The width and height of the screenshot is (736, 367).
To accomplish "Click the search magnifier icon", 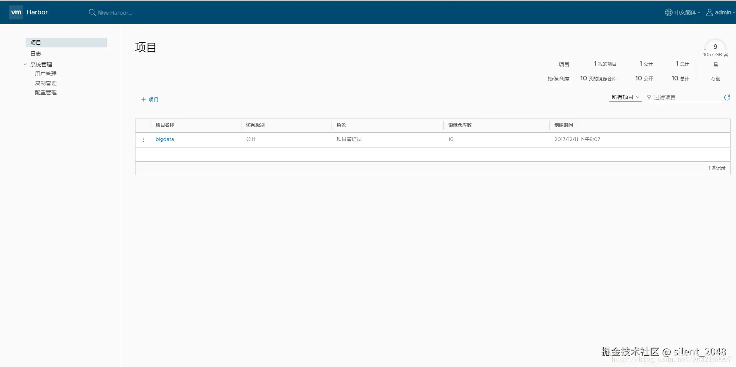I will click(92, 12).
